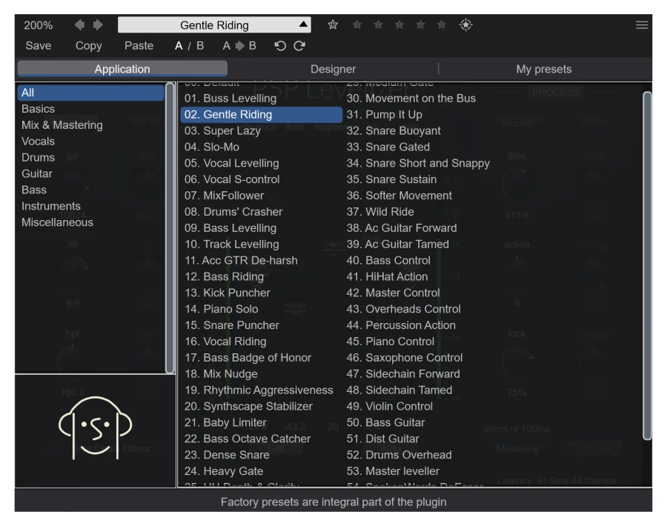Image resolution: width=667 pixels, height=526 pixels.
Task: Undo the last change
Action: 280,45
